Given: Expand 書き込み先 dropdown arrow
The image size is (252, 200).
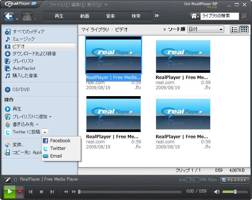Looking at the screenshot, I should [37, 124].
